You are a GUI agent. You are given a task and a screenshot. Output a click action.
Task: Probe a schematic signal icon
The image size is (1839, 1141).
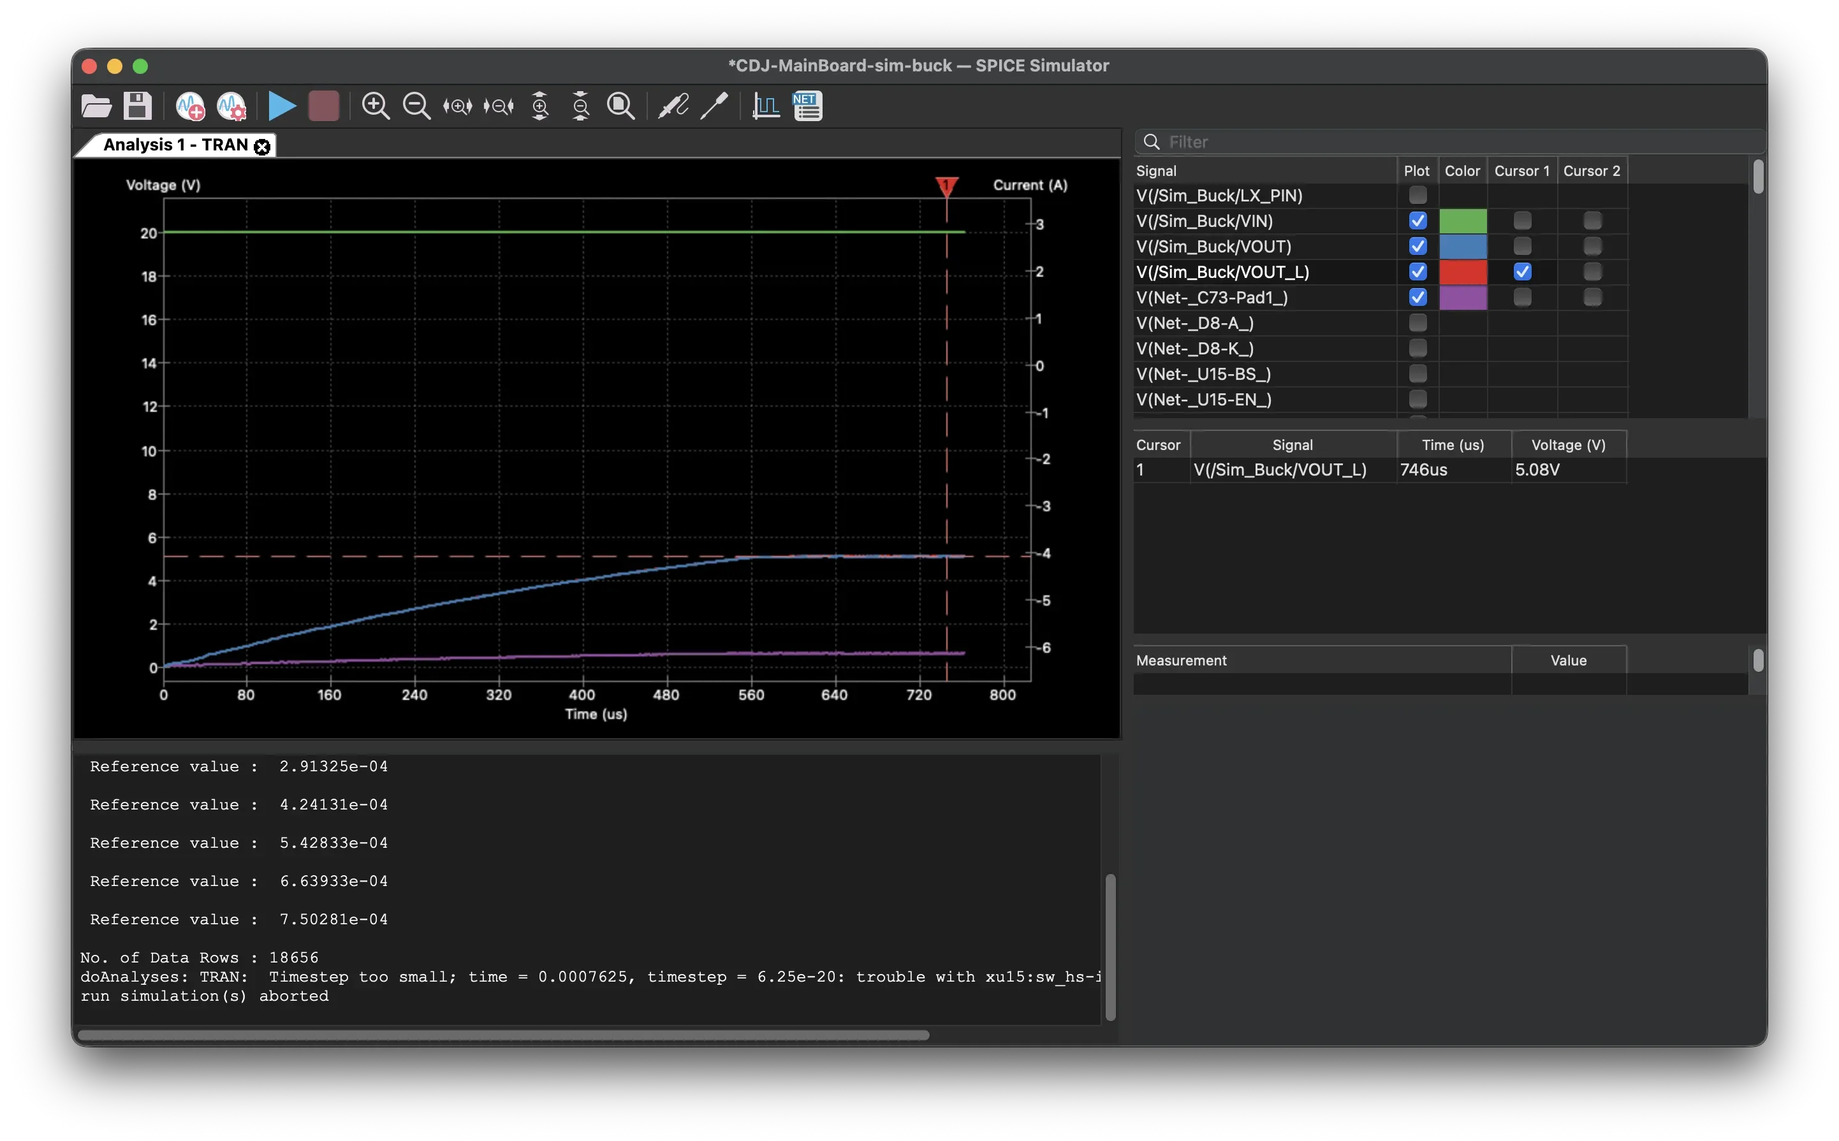(673, 106)
